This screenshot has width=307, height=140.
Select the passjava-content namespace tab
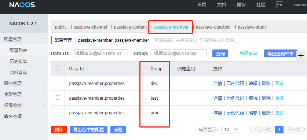[x=131, y=27]
